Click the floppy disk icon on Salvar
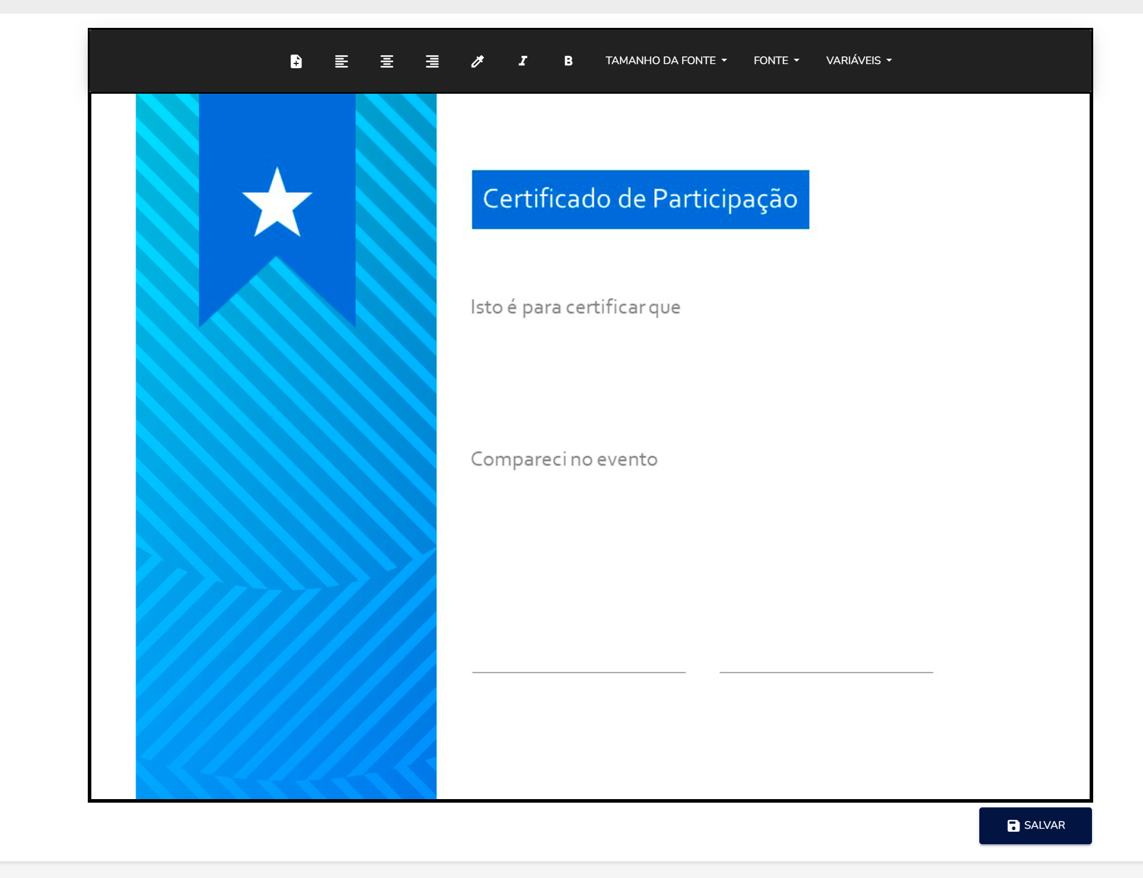This screenshot has height=878, width=1143. point(1013,825)
